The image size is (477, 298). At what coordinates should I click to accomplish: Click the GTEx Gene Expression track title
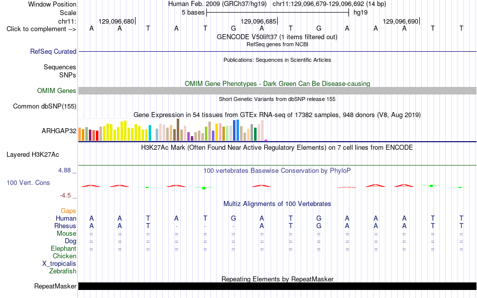(277, 115)
